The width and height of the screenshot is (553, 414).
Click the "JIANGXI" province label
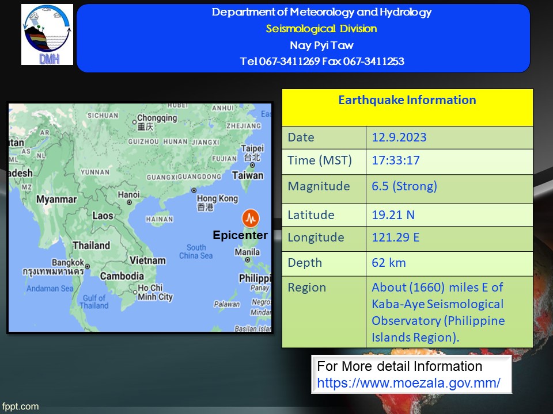tap(205, 142)
